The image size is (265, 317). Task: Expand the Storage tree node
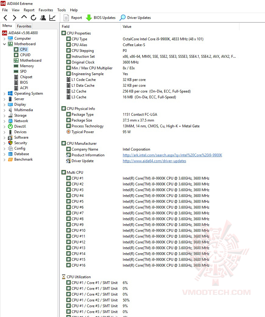click(5, 115)
